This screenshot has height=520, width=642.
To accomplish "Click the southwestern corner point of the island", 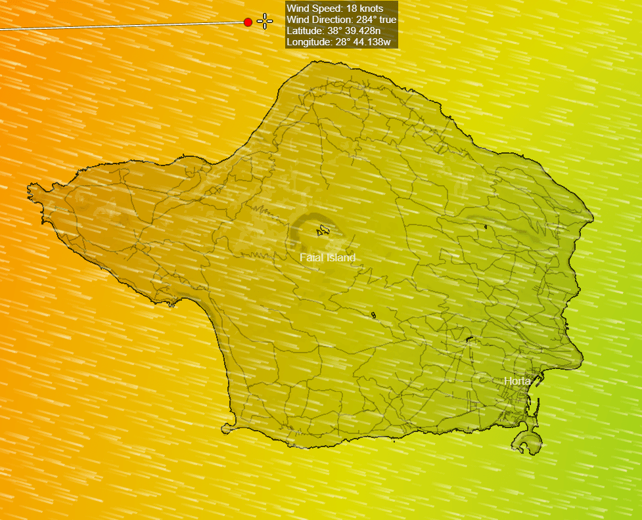I will [x=225, y=429].
